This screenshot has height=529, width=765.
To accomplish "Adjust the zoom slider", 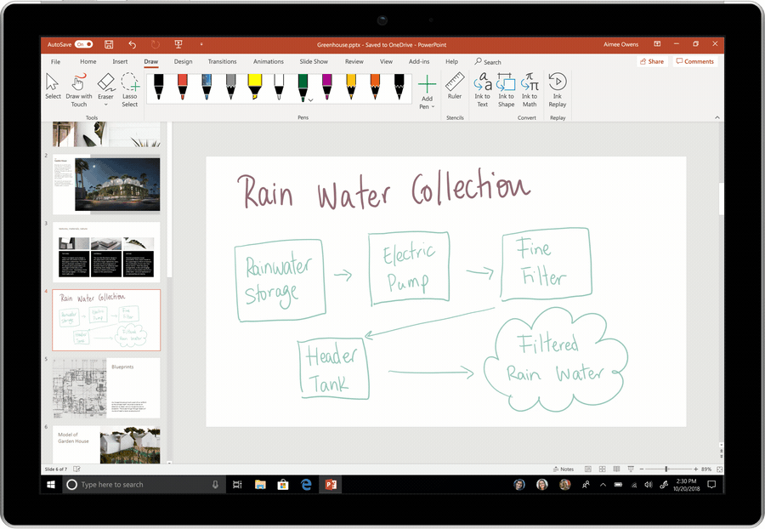I will click(x=666, y=469).
